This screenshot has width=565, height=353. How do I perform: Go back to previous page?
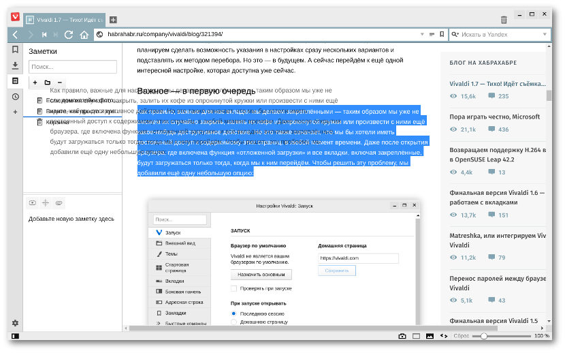click(x=15, y=35)
